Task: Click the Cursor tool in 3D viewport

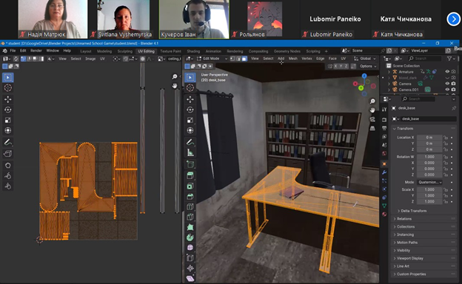Action: (190, 88)
